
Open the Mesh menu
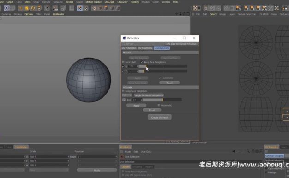(28, 2)
